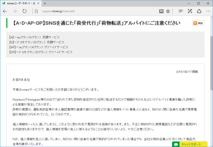Click the お客さま各位 greeting text
The image size is (213, 147).
(x=21, y=80)
